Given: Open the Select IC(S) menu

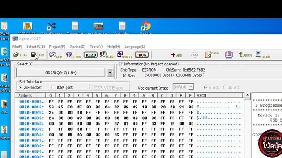Looking at the screenshot, I should [x=36, y=47].
